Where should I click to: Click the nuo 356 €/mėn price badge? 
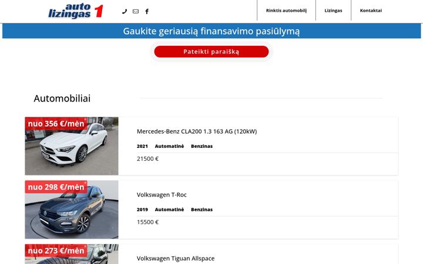[56, 124]
